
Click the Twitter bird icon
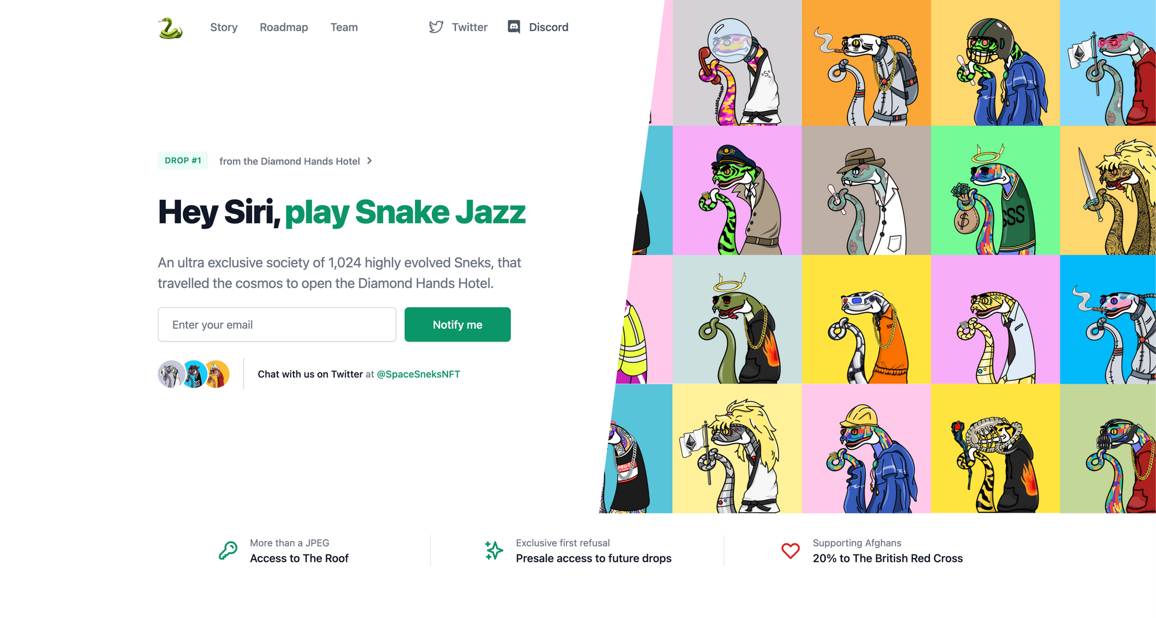coord(436,27)
